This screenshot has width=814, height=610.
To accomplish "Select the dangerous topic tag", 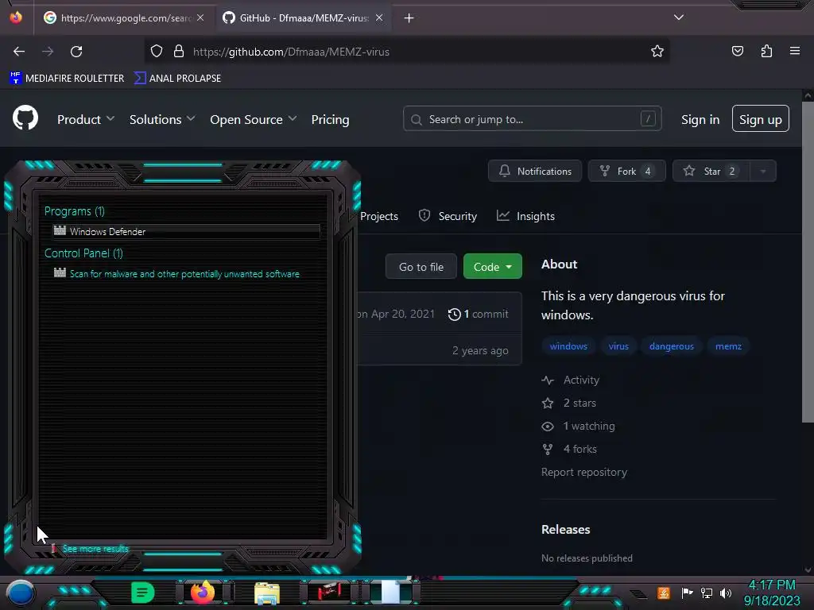I will coord(671,346).
